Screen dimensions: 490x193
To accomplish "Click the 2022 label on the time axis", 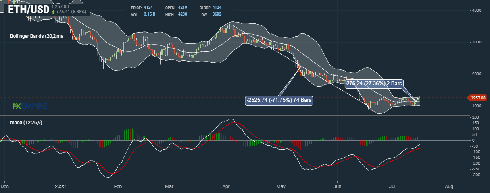I will click(x=60, y=187).
